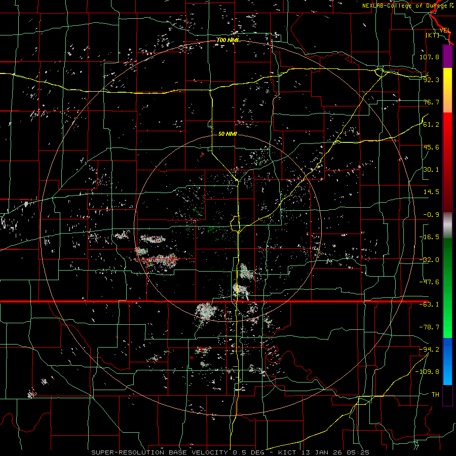Screen dimensions: 456x456
Task: Pick the purple segment of the velocity color bar
Action: coord(447,56)
